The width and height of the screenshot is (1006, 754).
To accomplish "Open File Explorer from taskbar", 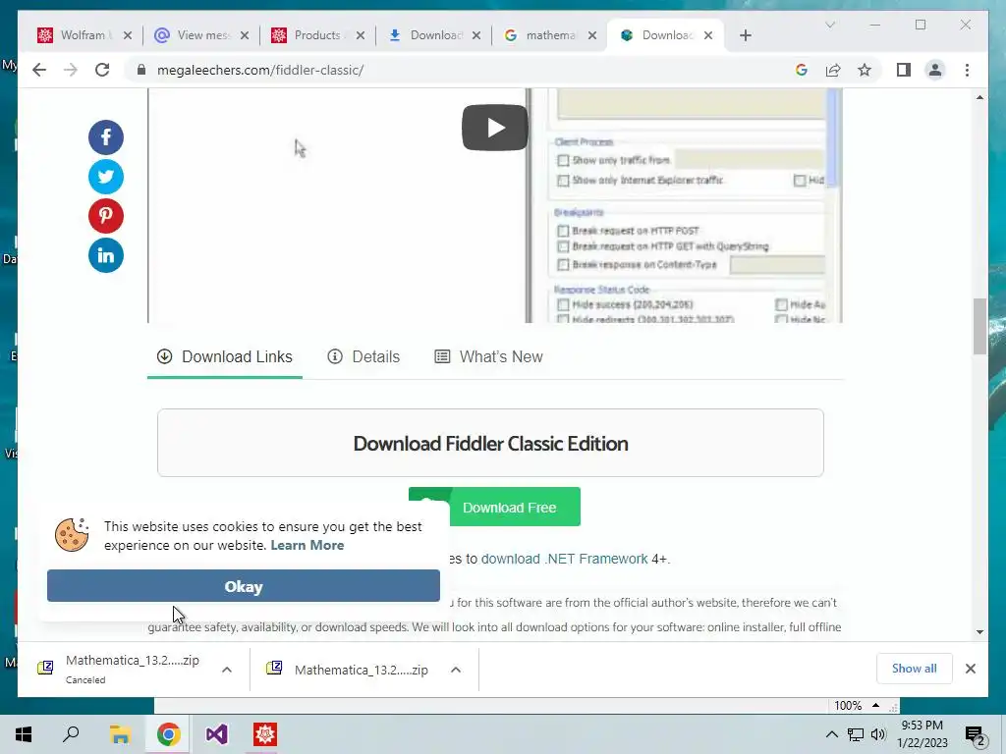I will pos(120,734).
